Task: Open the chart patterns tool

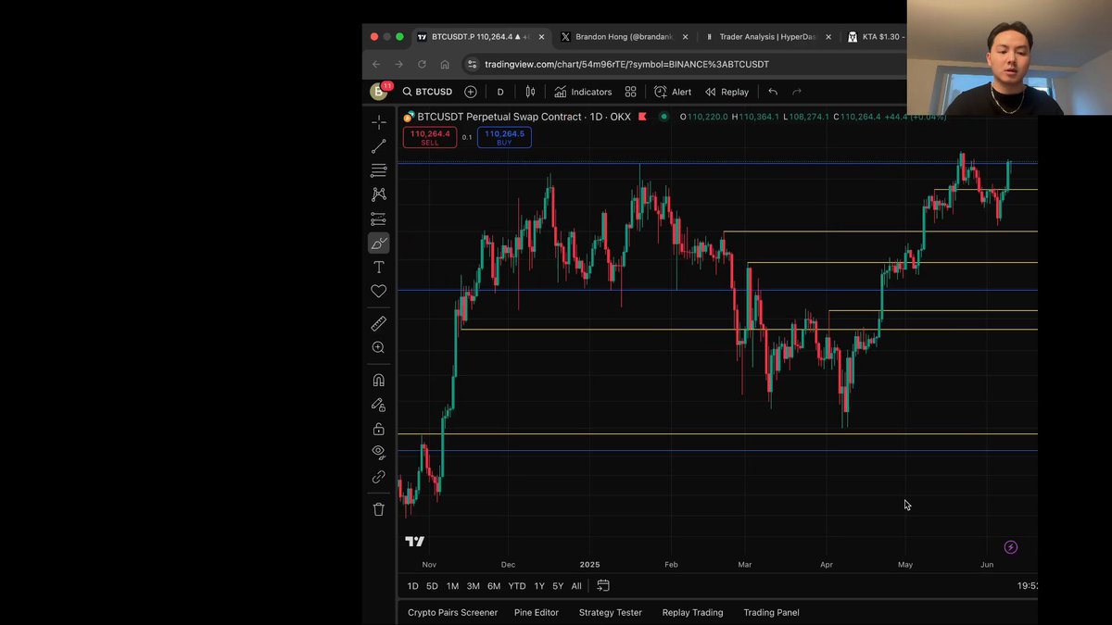Action: [379, 194]
